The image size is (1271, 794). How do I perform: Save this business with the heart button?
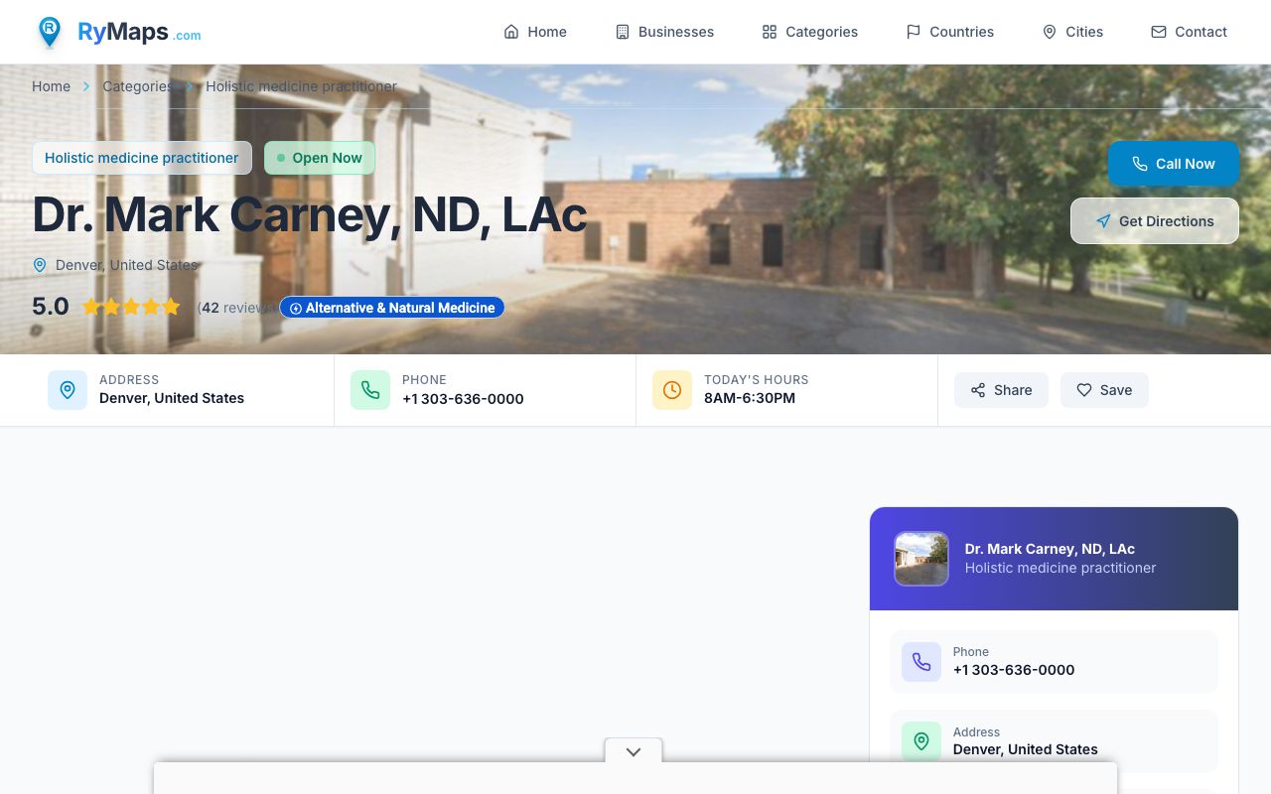1104,390
